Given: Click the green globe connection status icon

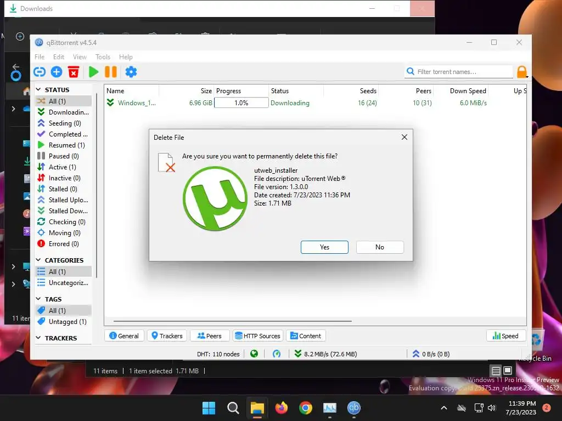Looking at the screenshot, I should point(254,354).
